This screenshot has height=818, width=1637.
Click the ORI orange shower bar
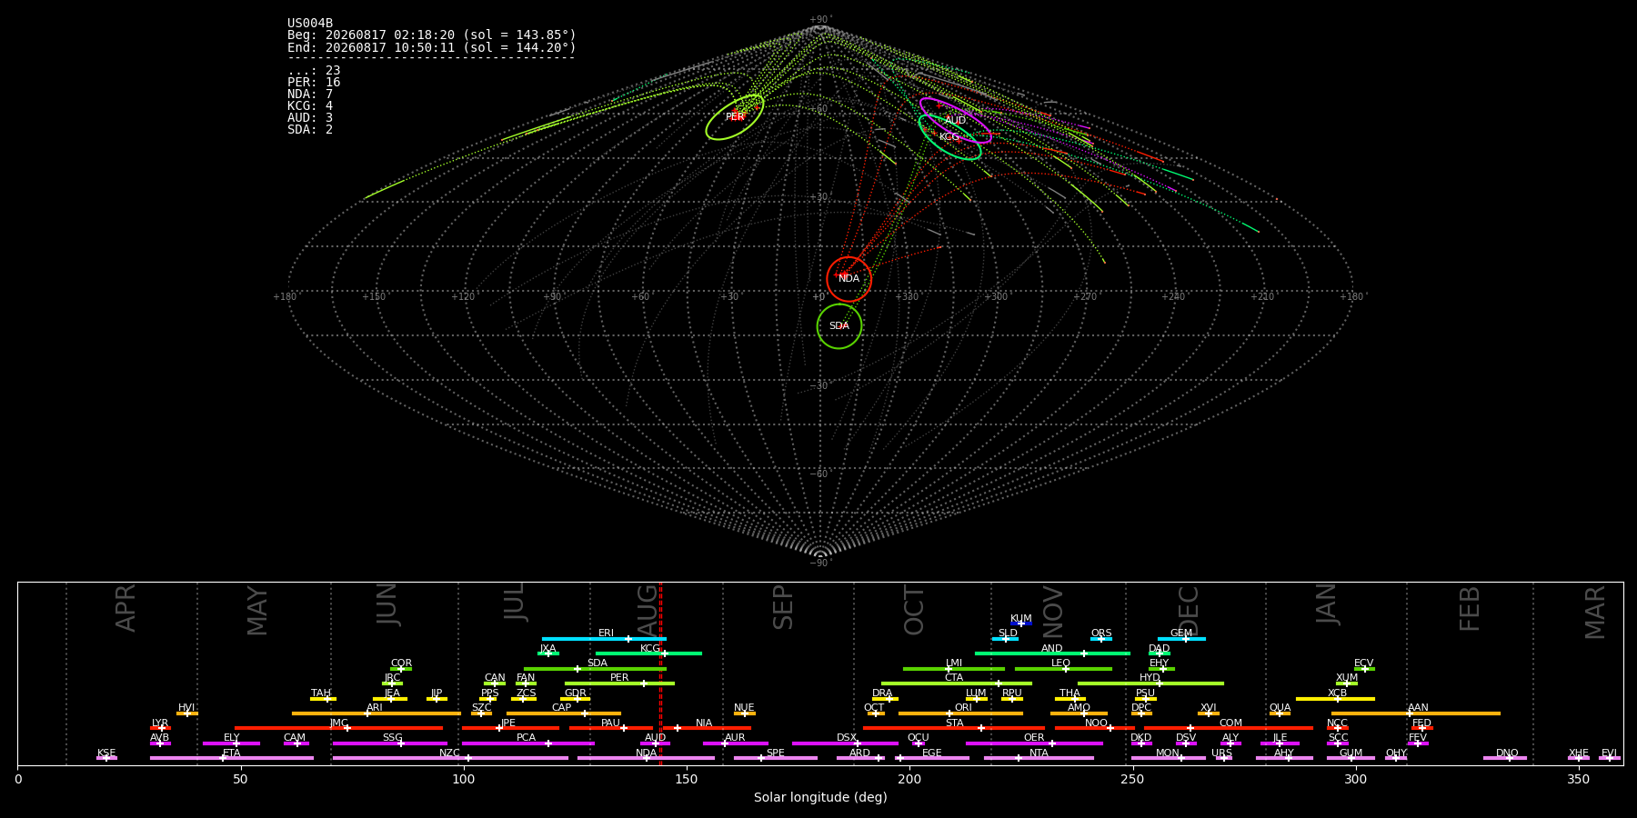[960, 713]
